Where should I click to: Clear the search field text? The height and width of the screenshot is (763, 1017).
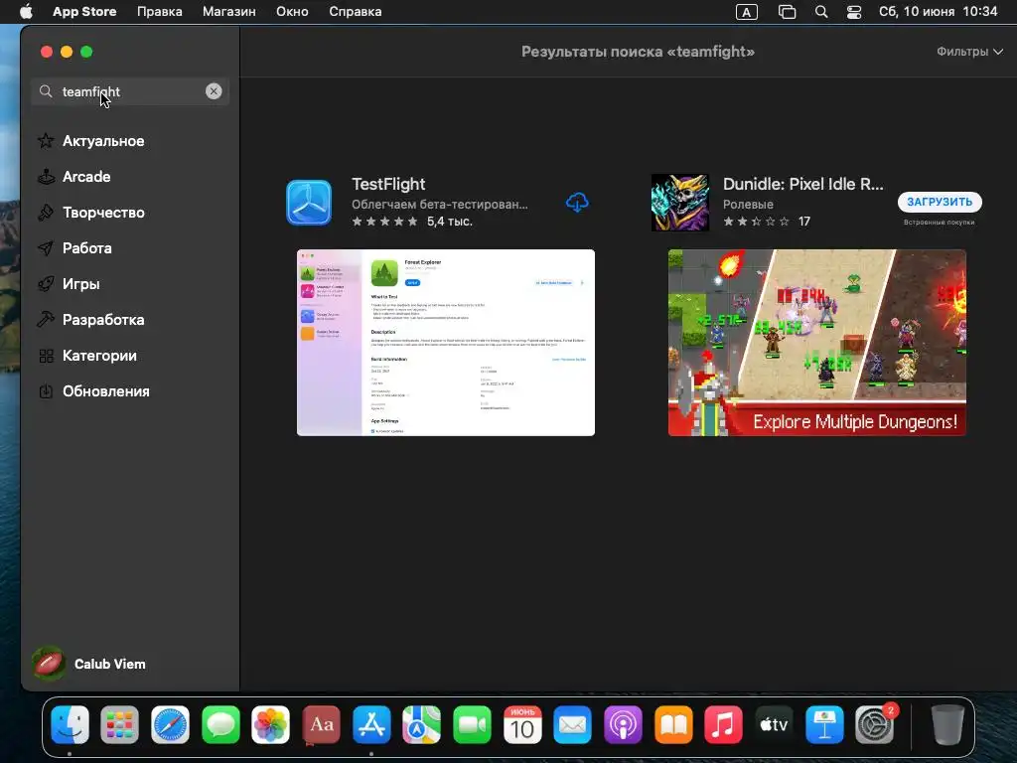(214, 91)
